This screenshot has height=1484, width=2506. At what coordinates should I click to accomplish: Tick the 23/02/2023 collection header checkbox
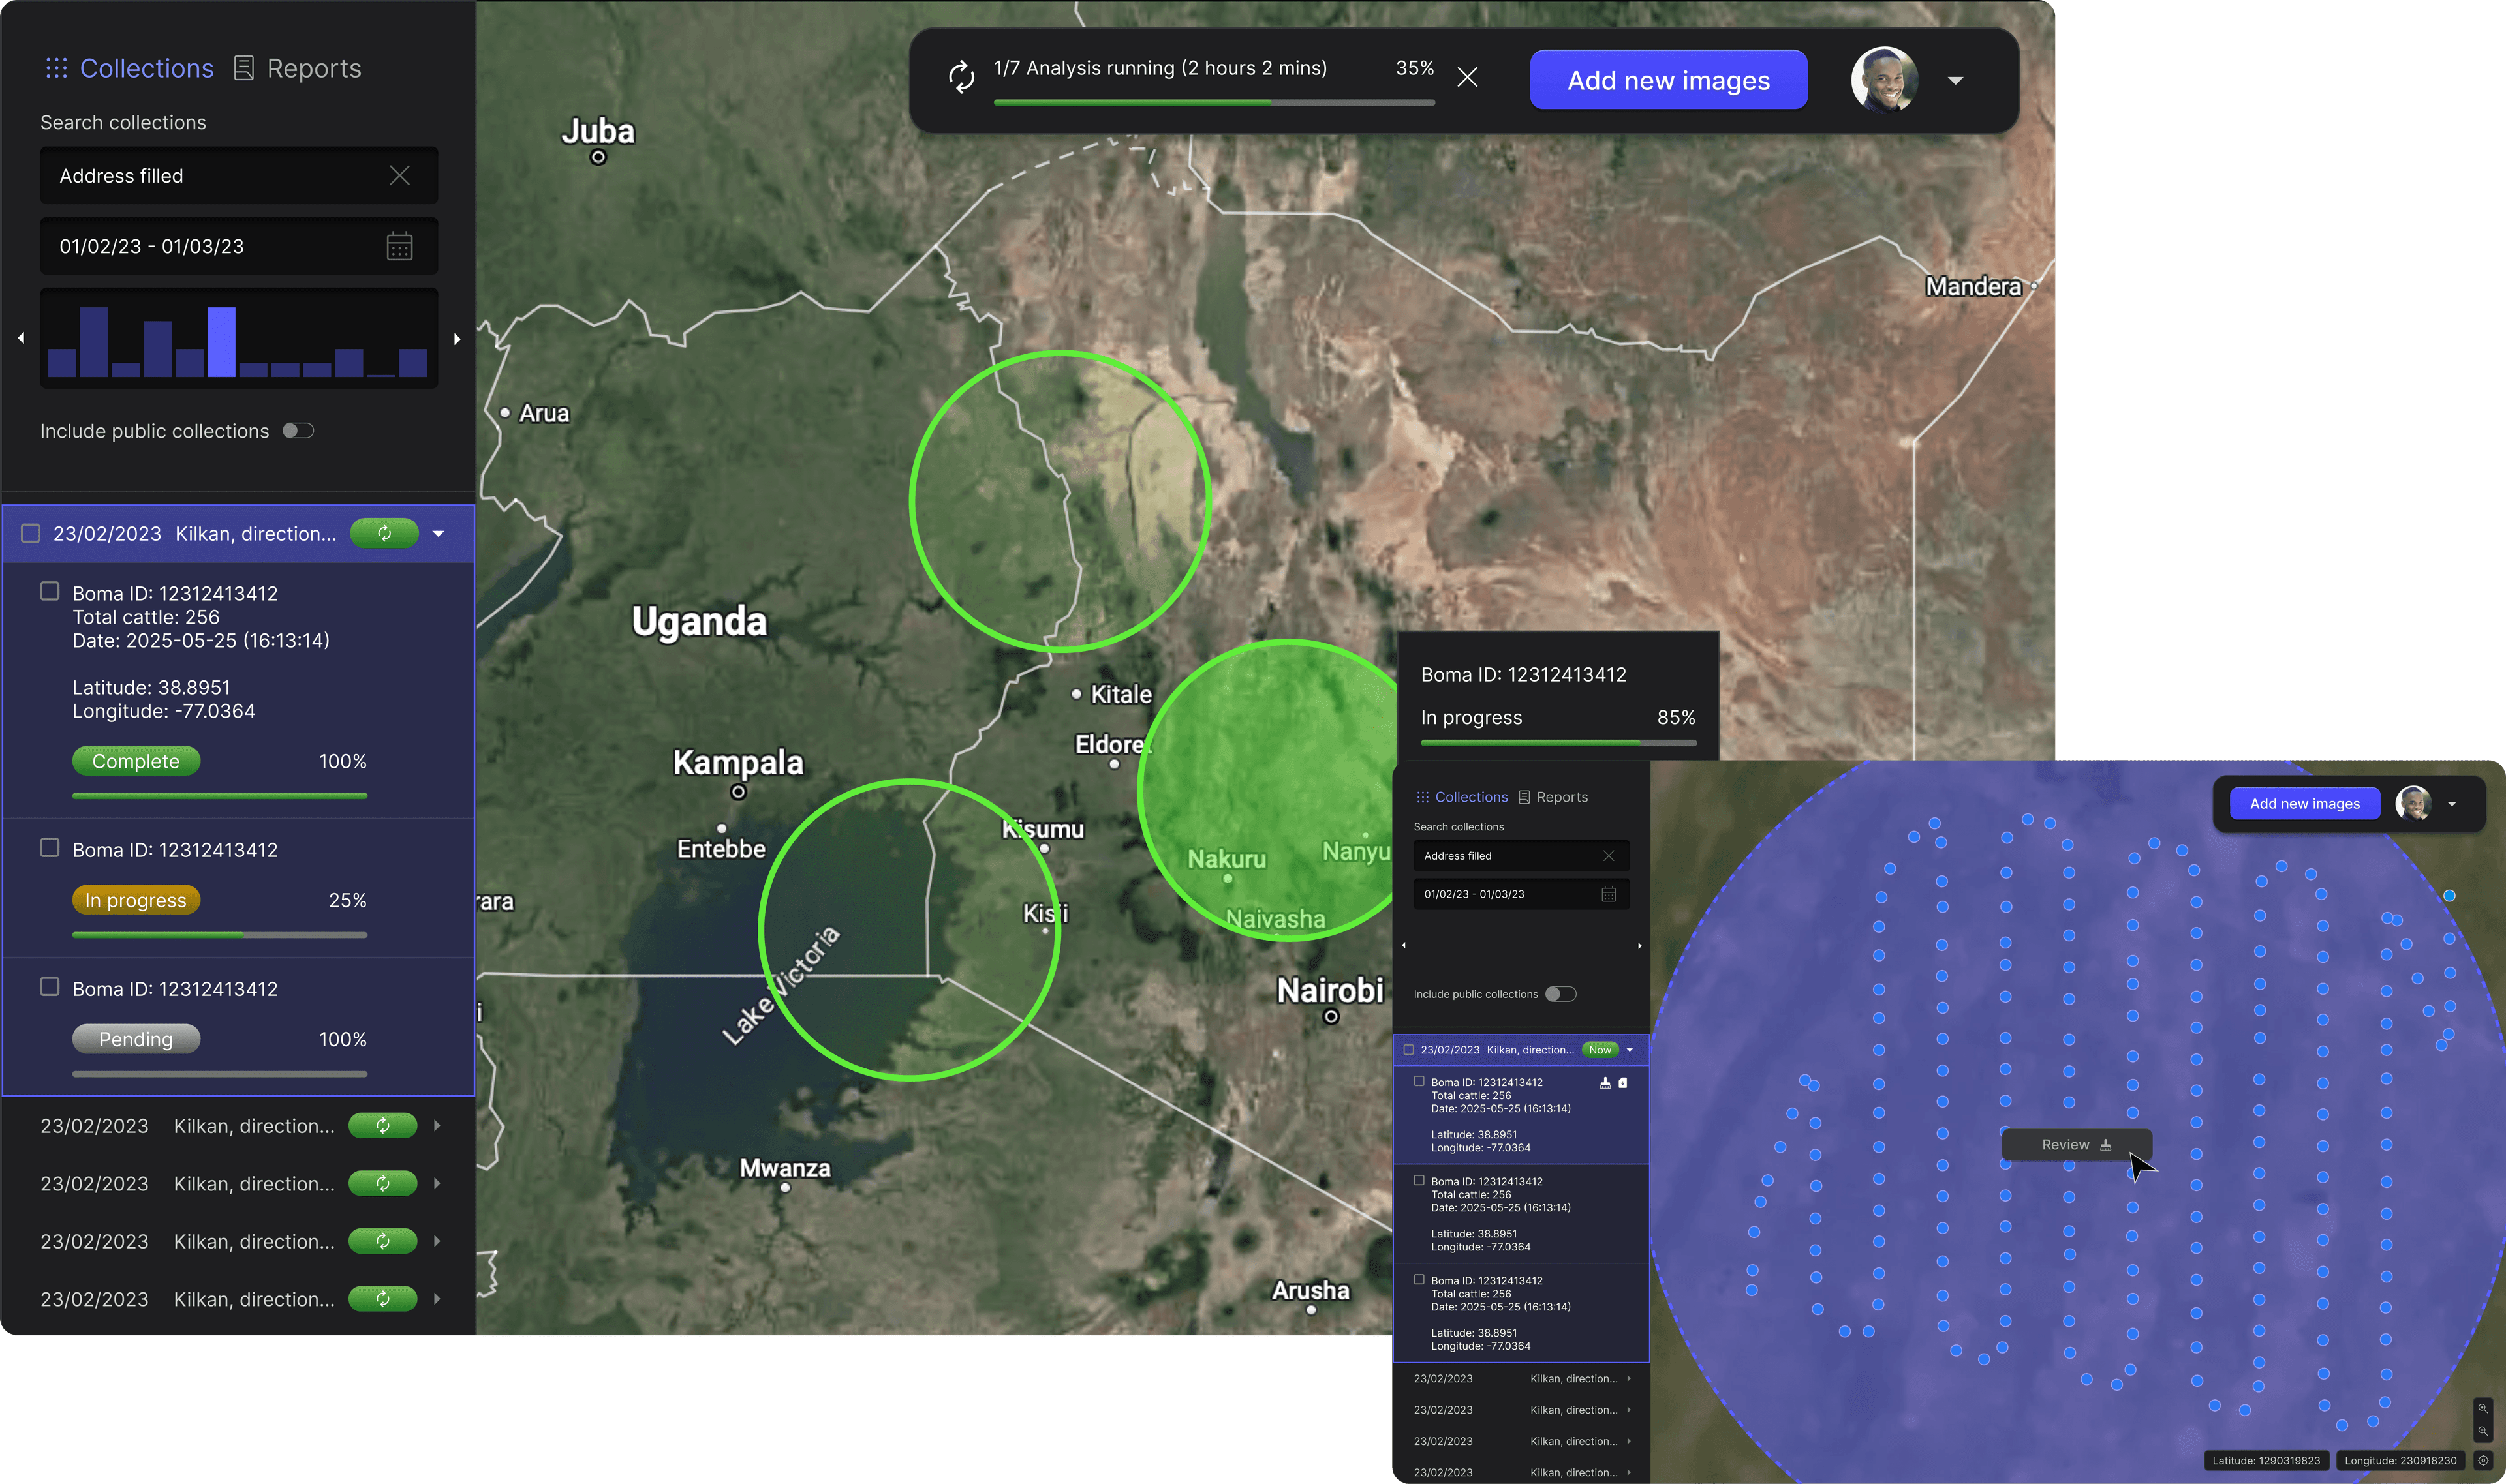click(30, 533)
